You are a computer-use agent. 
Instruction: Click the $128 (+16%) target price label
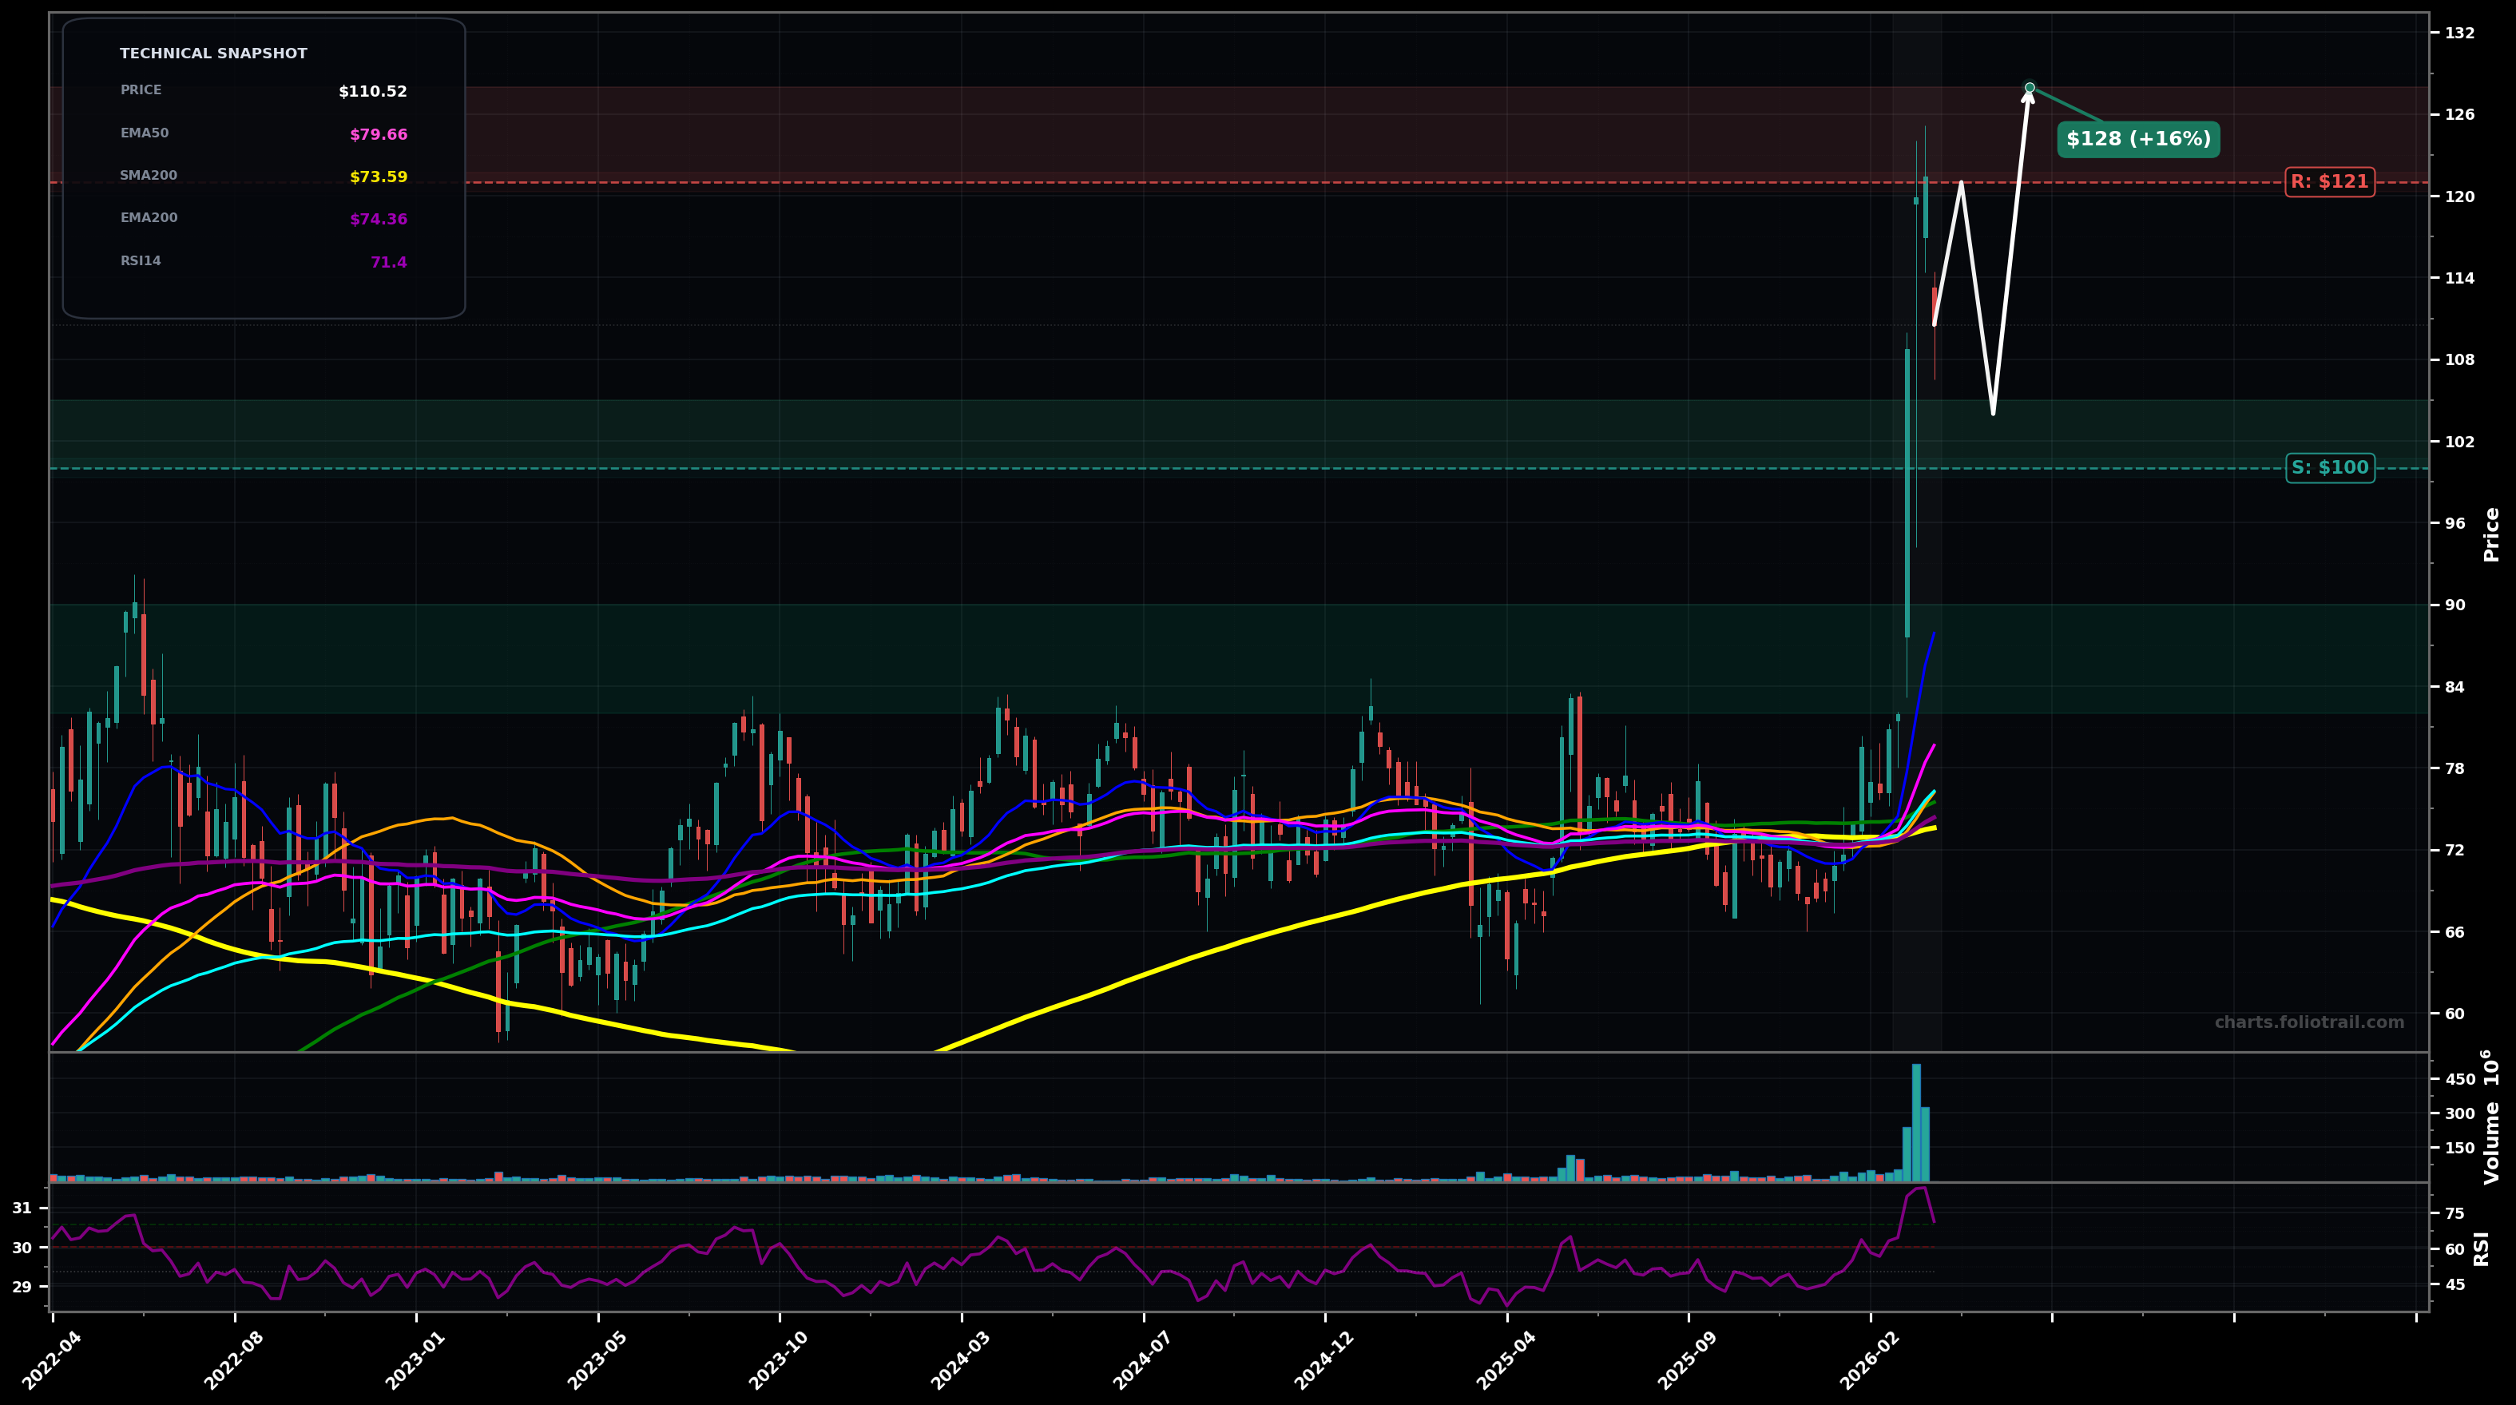point(2138,140)
